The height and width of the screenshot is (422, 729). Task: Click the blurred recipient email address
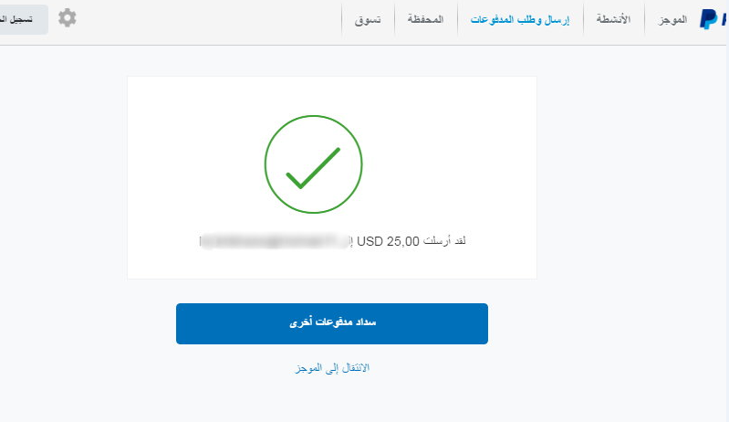[275, 241]
